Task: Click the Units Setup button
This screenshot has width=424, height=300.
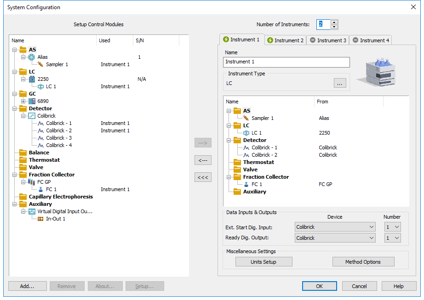Action: 264,262
